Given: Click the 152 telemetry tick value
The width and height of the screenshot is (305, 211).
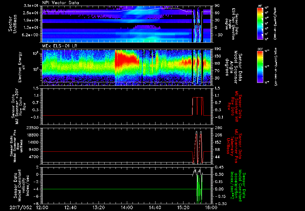Looking at the screenshot, I should coord(218,142).
